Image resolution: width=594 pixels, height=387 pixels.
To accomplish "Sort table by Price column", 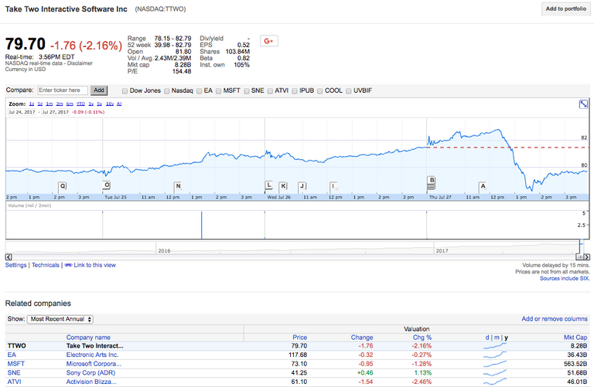I will [299, 338].
